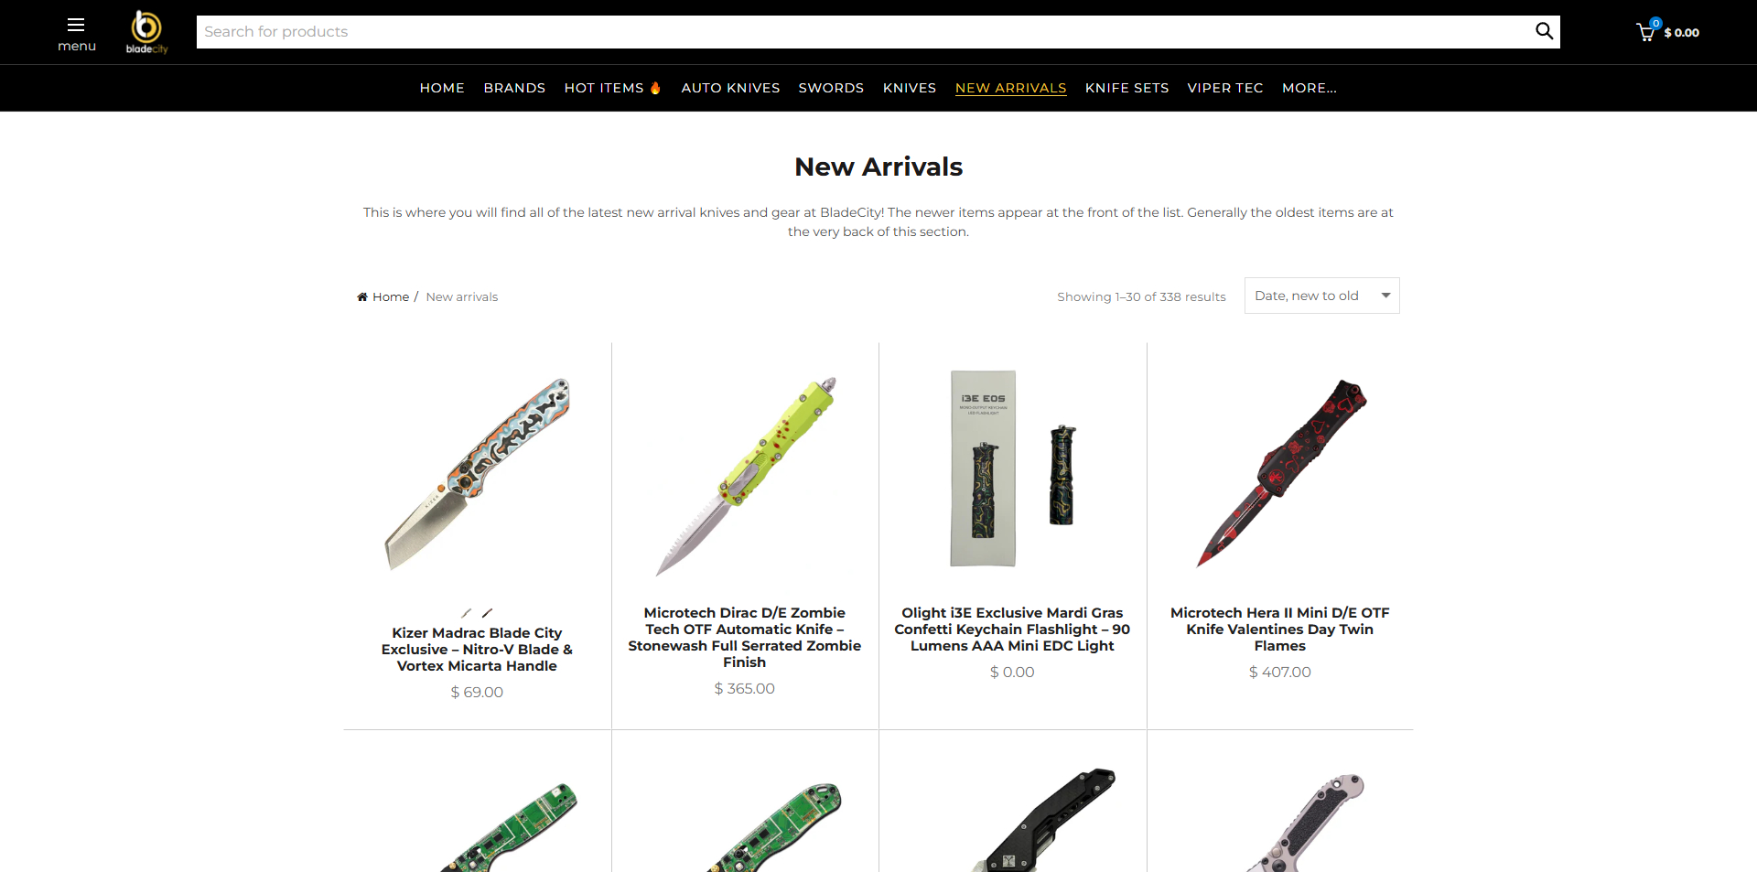
Task: Open the KNIFE SETS category
Action: (x=1126, y=88)
